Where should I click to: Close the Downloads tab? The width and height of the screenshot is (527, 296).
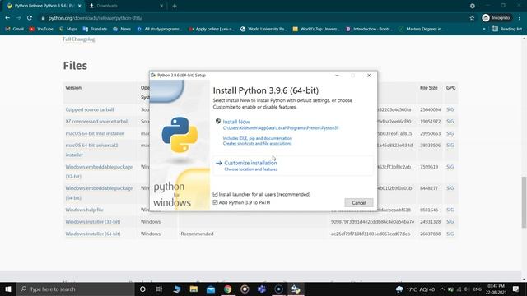click(x=161, y=6)
